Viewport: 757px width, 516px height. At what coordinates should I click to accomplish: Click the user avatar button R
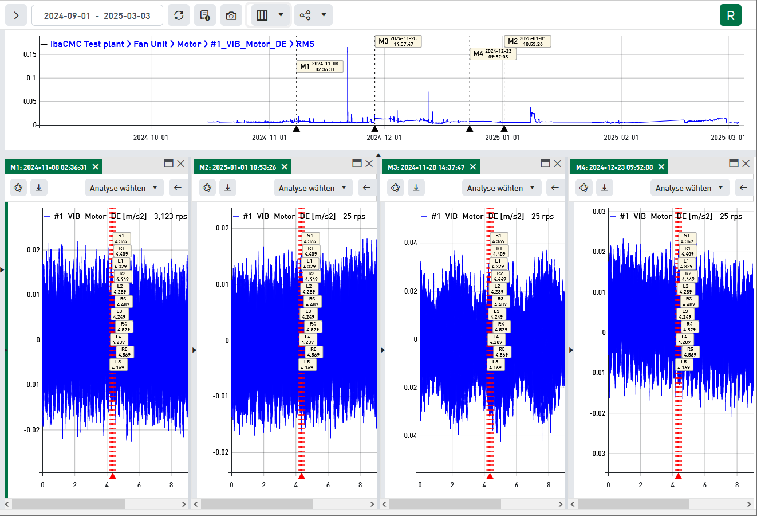(730, 15)
